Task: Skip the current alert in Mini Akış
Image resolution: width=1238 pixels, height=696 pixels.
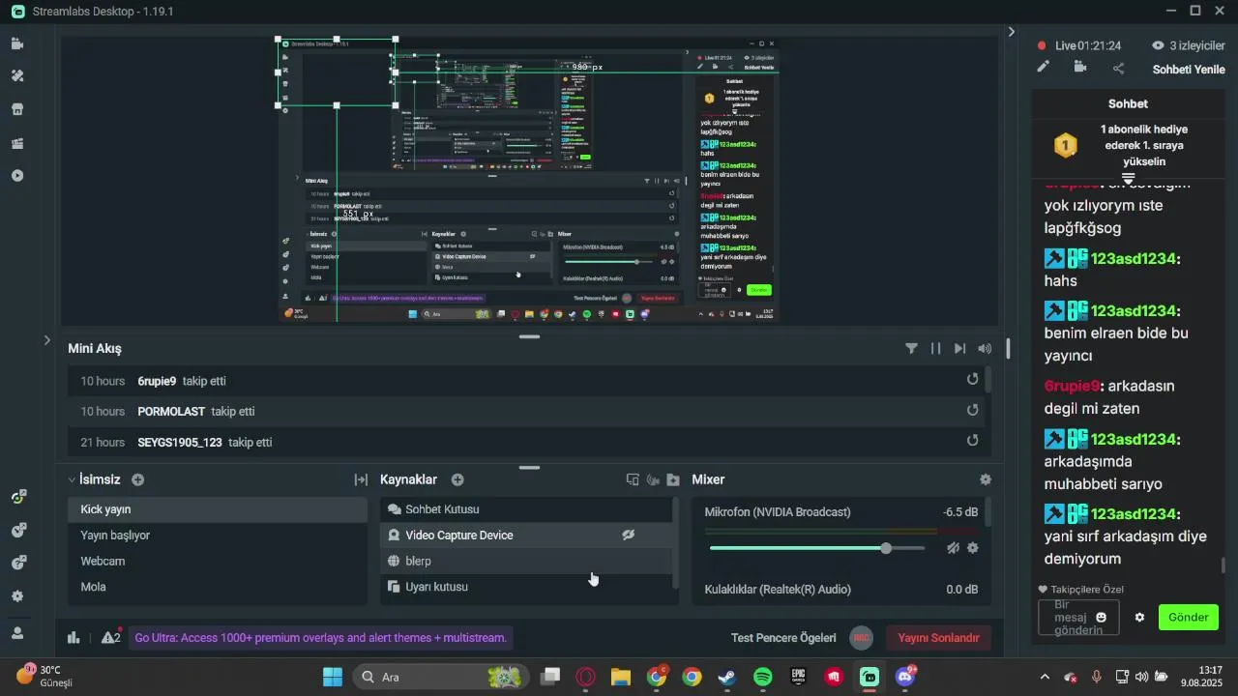Action: [959, 348]
